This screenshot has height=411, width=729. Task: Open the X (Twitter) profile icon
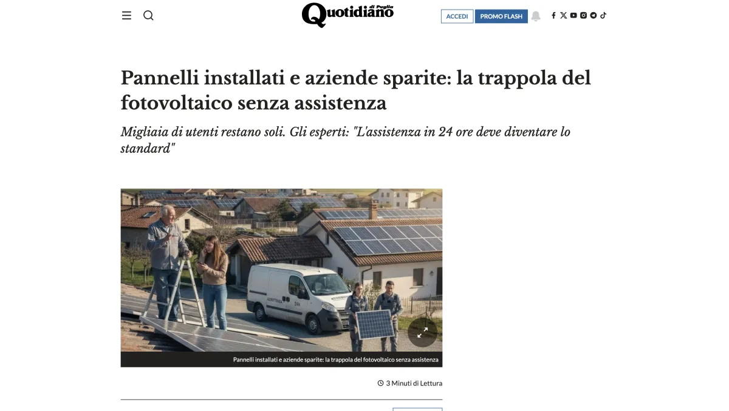pos(563,16)
